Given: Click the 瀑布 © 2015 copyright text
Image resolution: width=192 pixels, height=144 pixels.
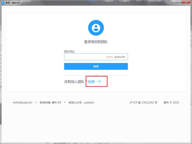Looking at the screenshot, I should pyautogui.click(x=171, y=102).
